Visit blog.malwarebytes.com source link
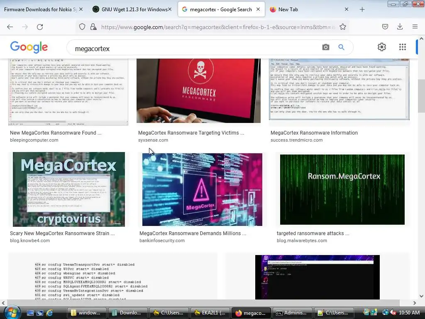Viewport: 425px width, 319px height. click(302, 240)
